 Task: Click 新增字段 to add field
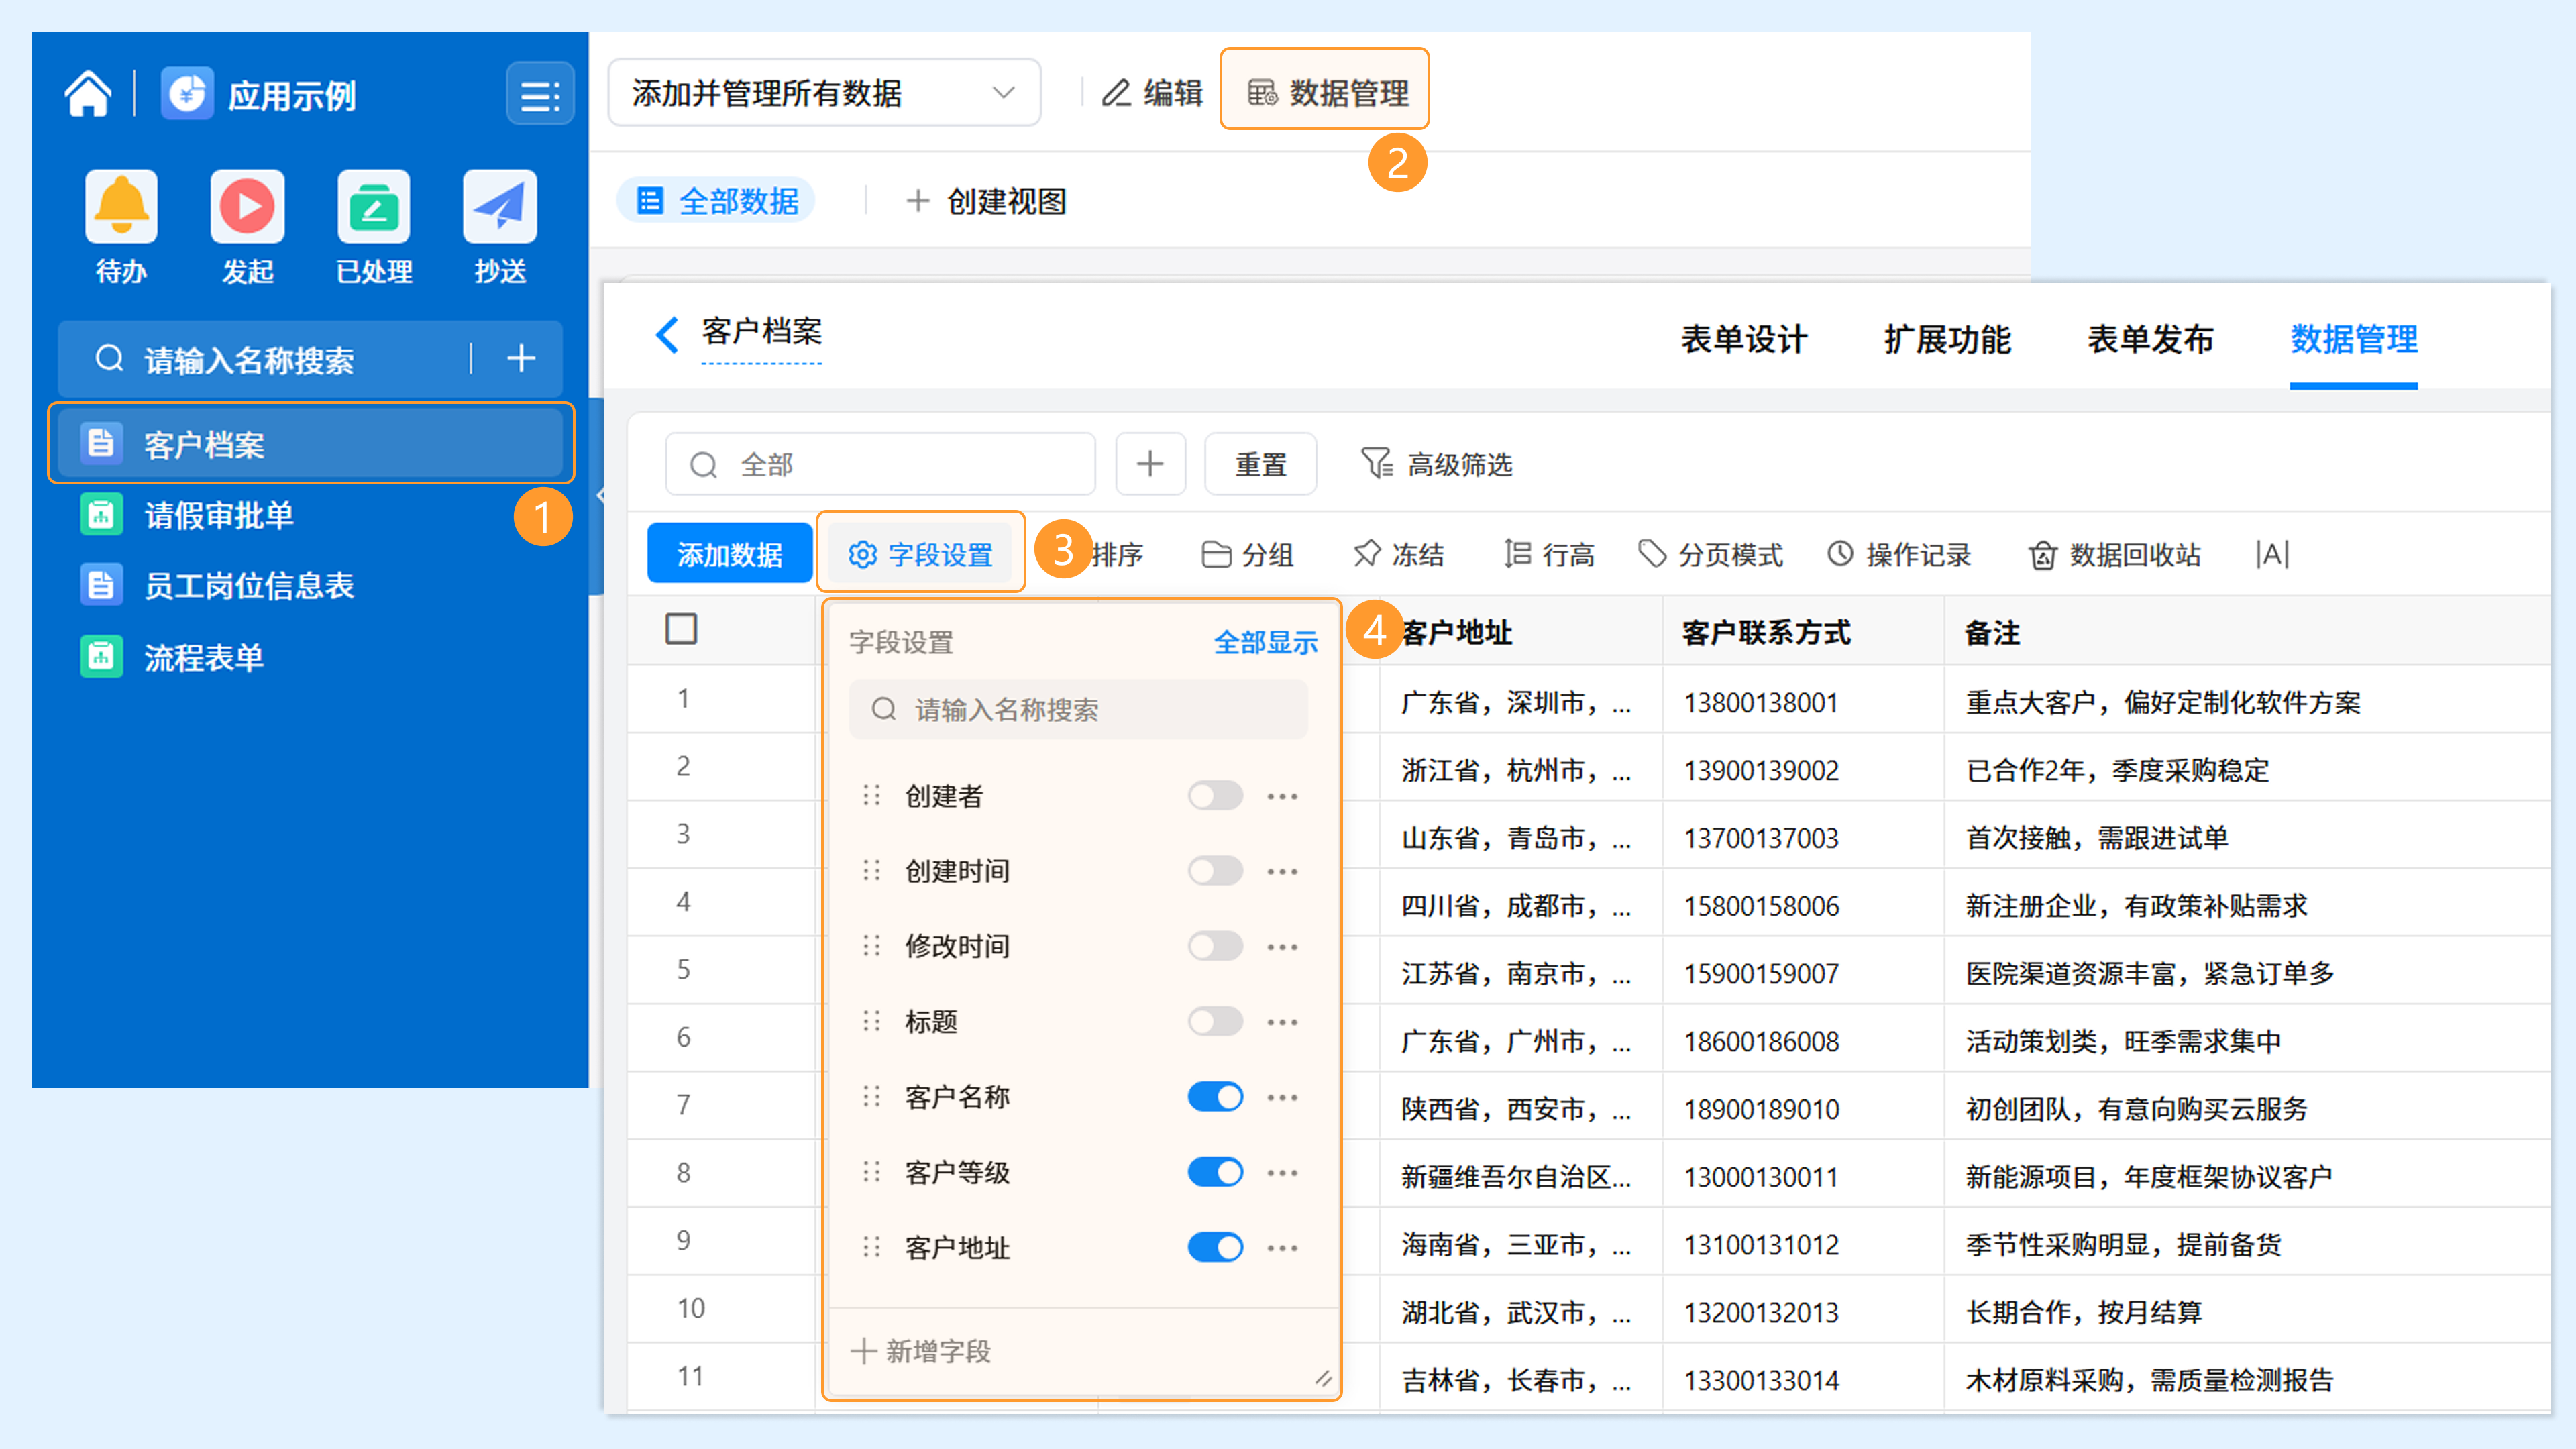tap(921, 1351)
